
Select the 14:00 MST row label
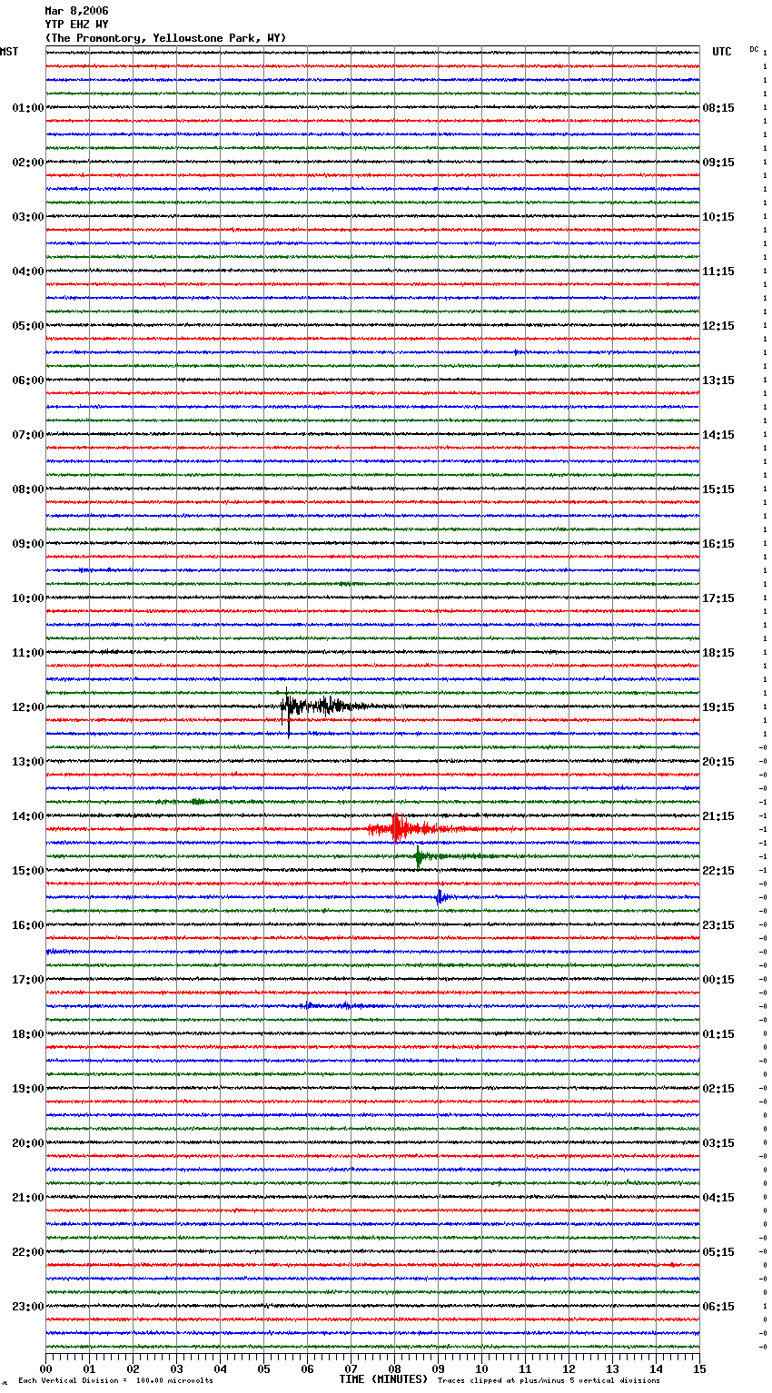[x=28, y=816]
